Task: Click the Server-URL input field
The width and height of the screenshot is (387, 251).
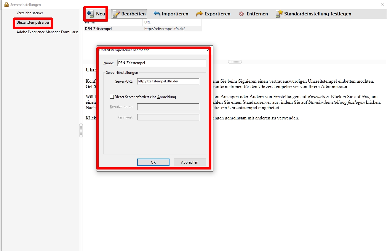Action: coord(168,81)
